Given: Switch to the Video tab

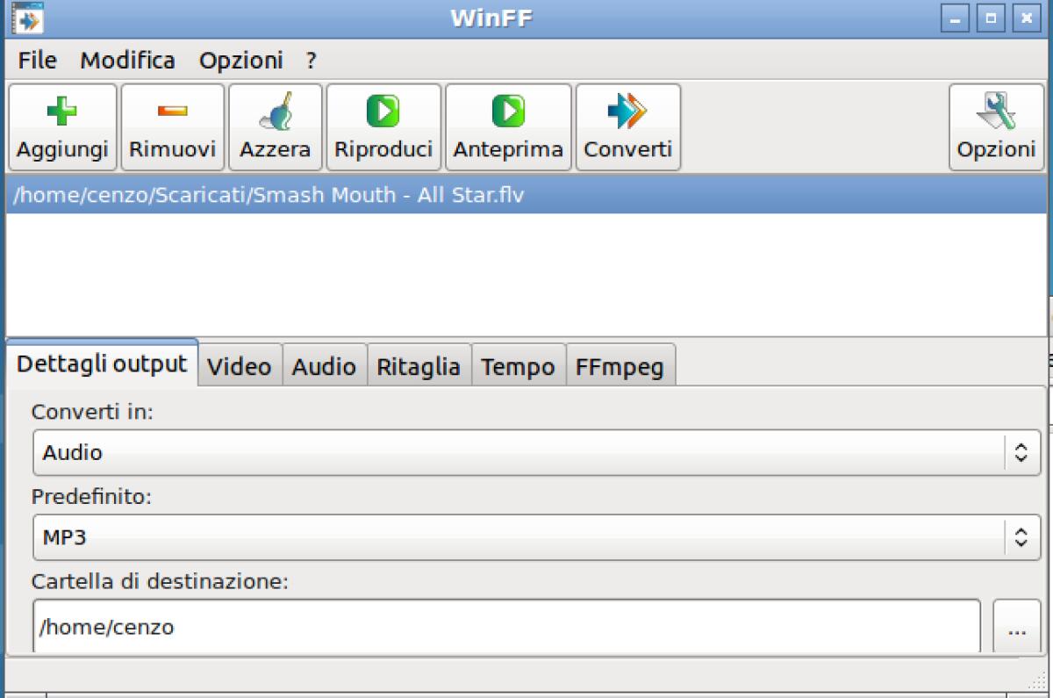Looking at the screenshot, I should (240, 365).
